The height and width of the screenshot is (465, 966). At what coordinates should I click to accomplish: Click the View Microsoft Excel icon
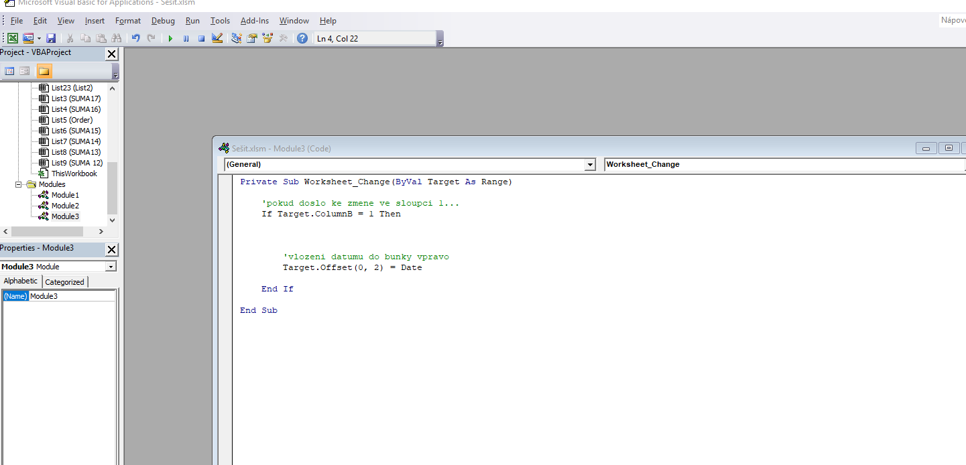coord(13,38)
